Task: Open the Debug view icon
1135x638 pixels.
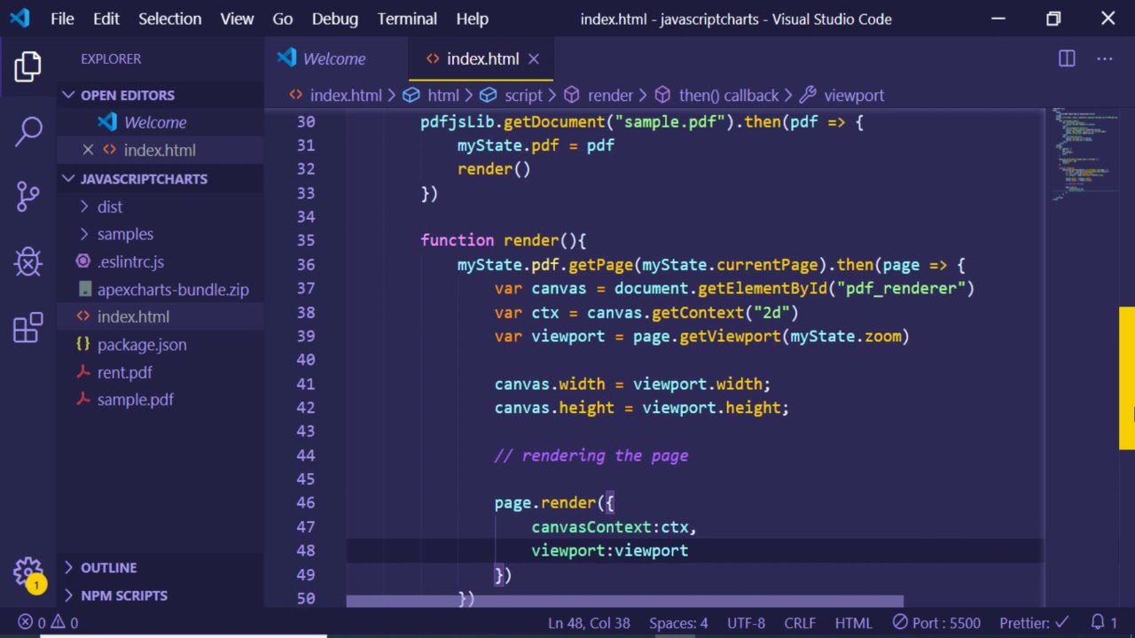Action: tap(28, 262)
